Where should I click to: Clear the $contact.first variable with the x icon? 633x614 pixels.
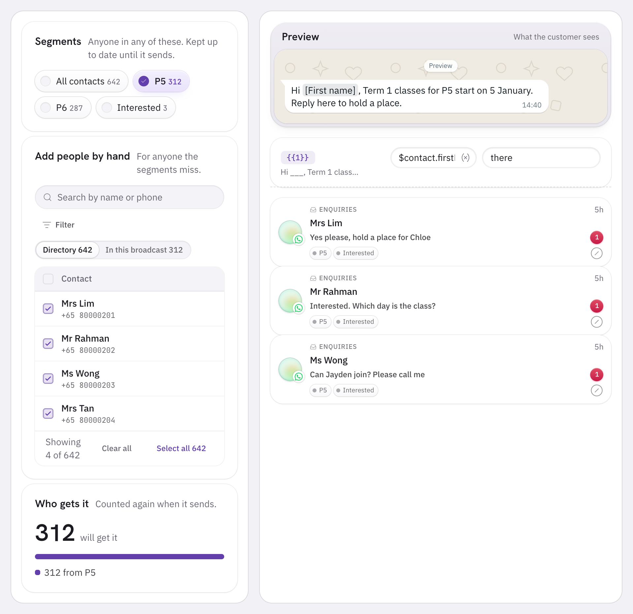click(x=465, y=158)
